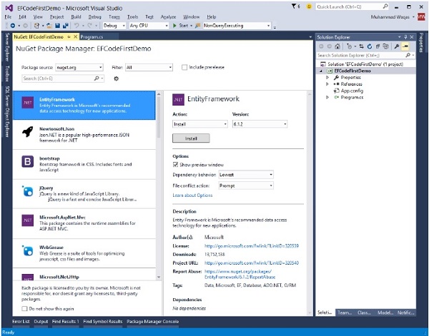Click the Newtonsoft.Json rocket icon

(28, 132)
